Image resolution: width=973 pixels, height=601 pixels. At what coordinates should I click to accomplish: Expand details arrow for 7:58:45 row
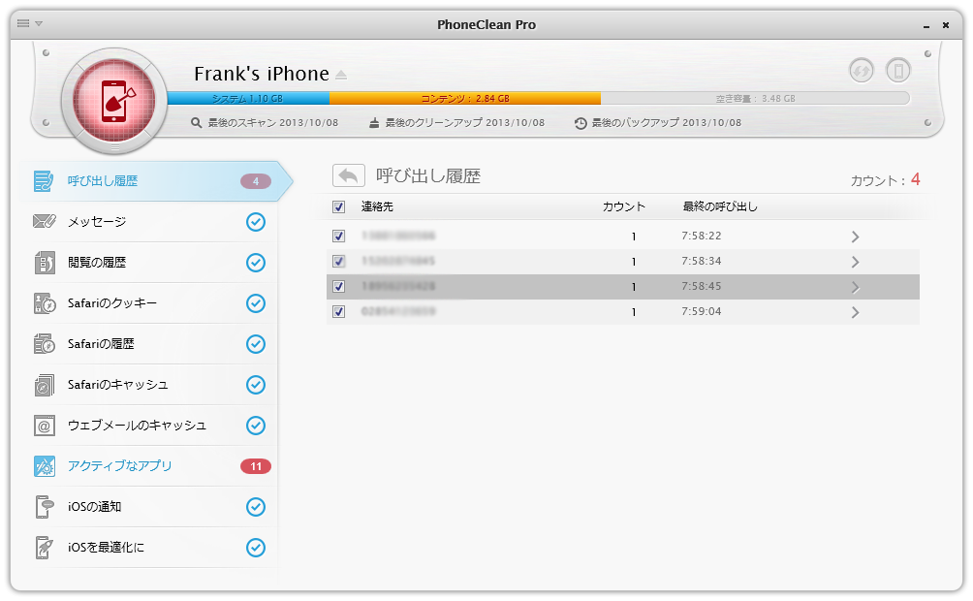(855, 288)
